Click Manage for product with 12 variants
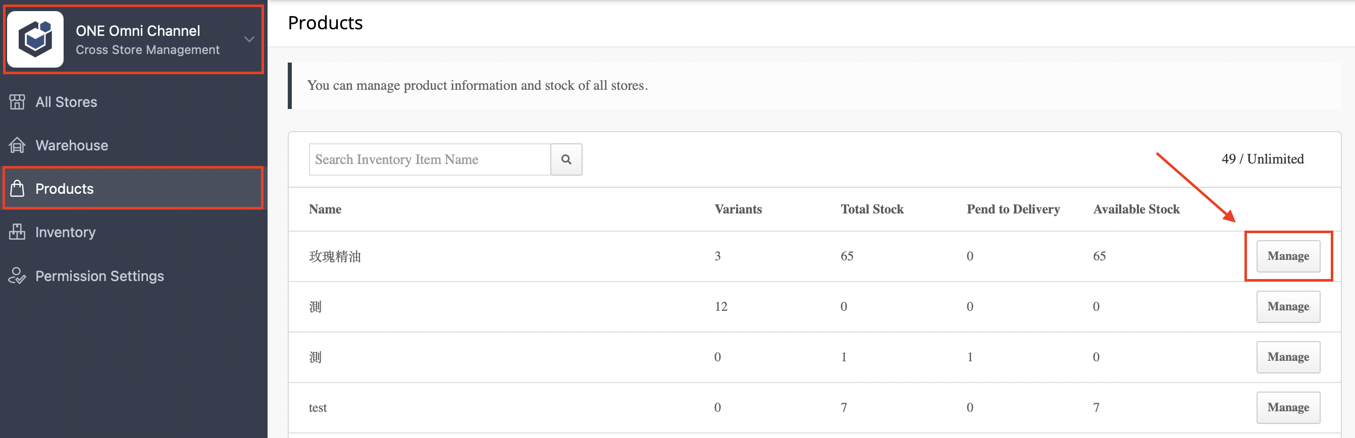Image resolution: width=1355 pixels, height=438 pixels. (x=1288, y=306)
